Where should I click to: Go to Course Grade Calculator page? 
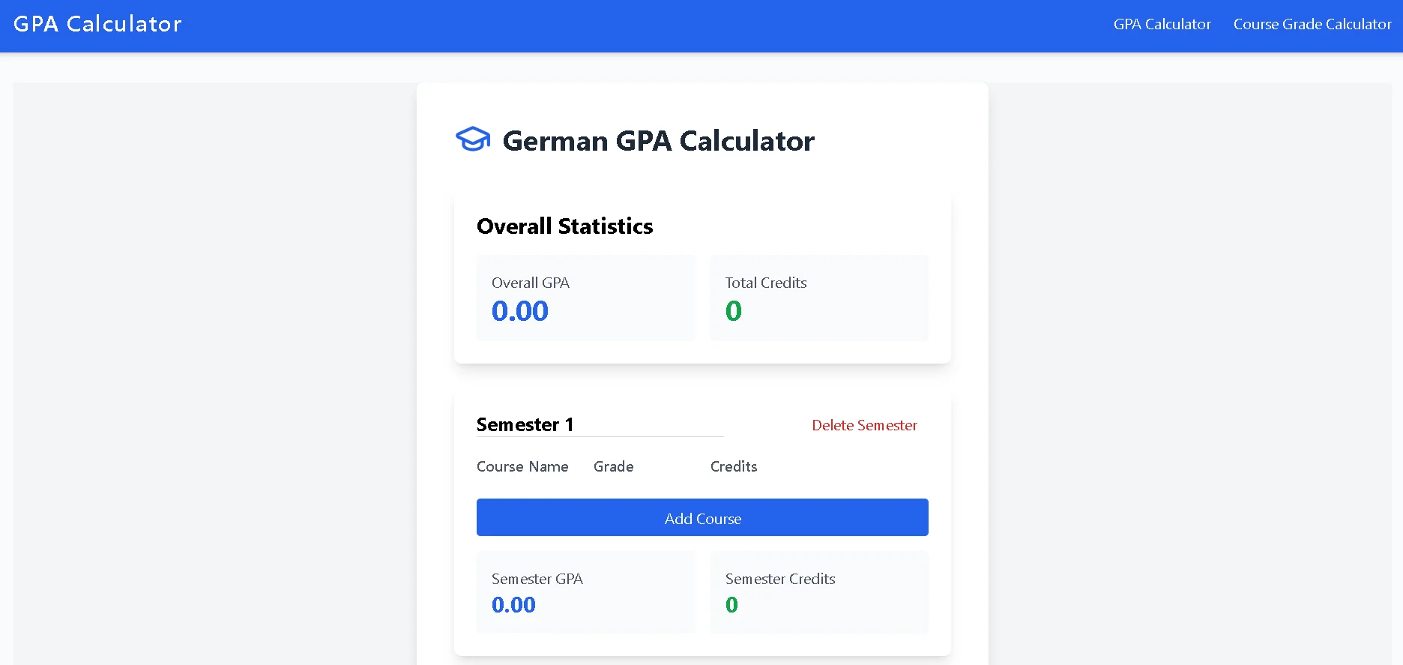pyautogui.click(x=1312, y=24)
